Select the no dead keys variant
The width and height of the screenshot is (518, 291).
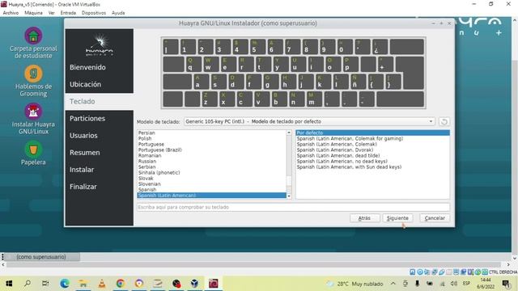click(342, 162)
